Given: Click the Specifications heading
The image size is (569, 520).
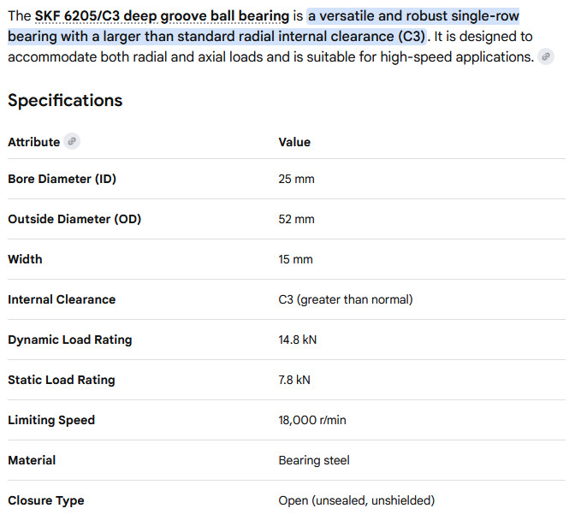Looking at the screenshot, I should tap(65, 100).
